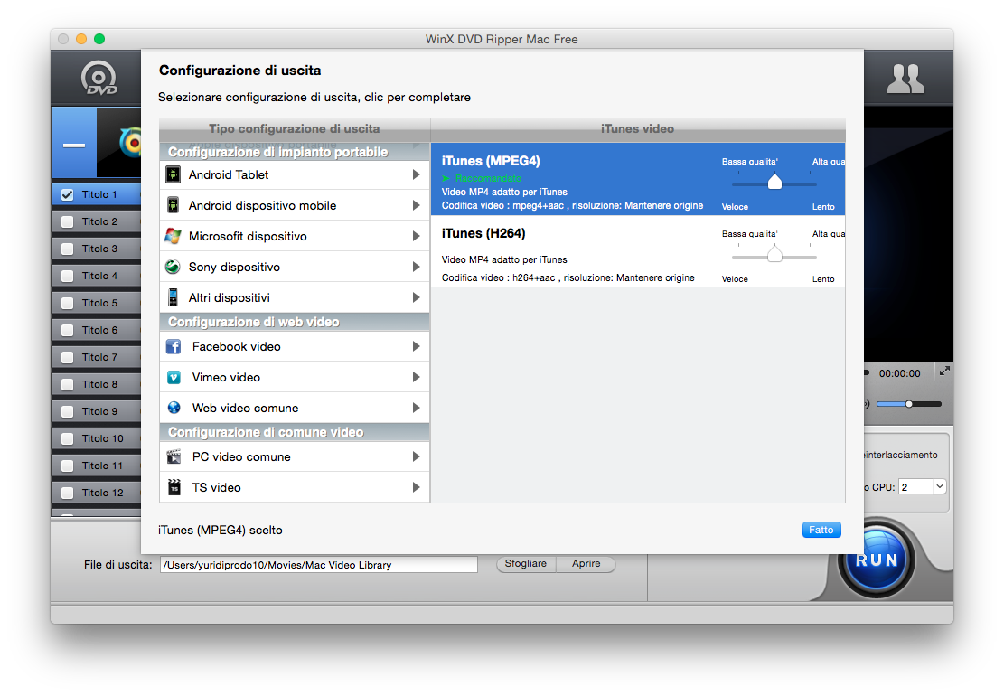Check the Titolo 6 checkbox
The image size is (1004, 696).
67,331
